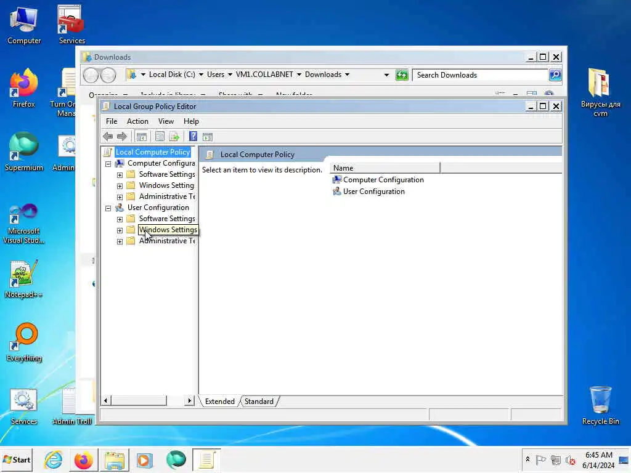
Task: Click the Group Policy Editor taskbar button
Action: click(206, 459)
